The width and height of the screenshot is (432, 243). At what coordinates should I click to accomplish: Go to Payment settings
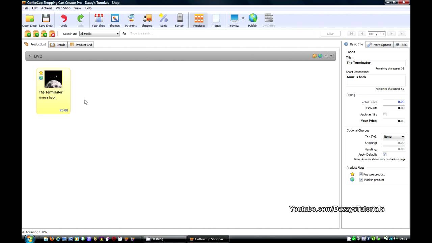(131, 21)
